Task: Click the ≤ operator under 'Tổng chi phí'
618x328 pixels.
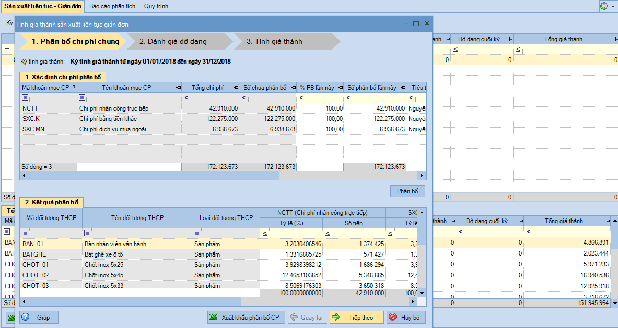Action: (186, 98)
